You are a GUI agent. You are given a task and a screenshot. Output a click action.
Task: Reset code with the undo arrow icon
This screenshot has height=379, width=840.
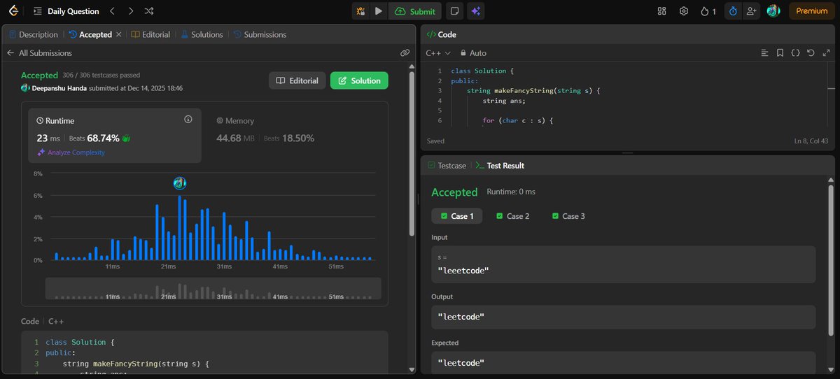(x=811, y=53)
